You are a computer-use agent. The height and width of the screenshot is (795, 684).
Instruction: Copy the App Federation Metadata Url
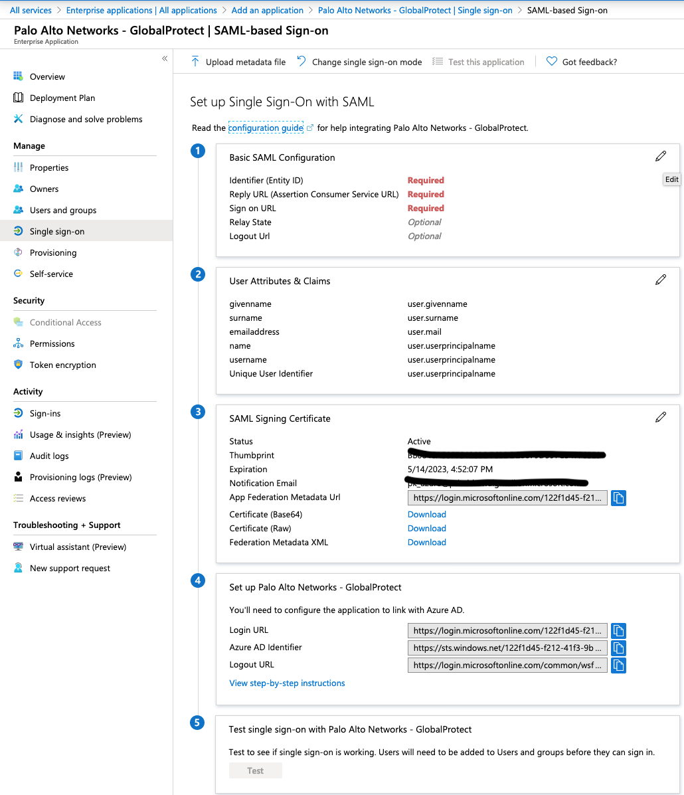coord(618,498)
